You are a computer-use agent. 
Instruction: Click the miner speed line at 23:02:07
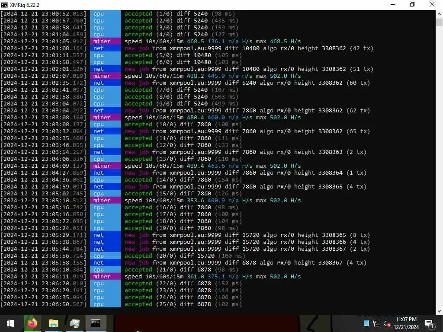(x=151, y=76)
